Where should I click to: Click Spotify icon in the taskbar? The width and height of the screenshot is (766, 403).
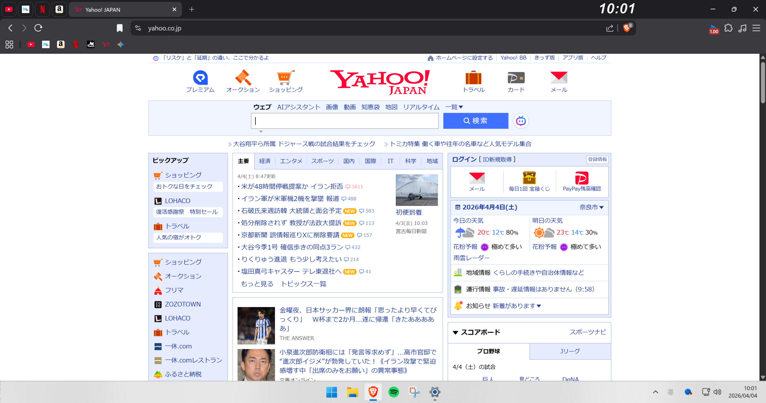tap(393, 392)
